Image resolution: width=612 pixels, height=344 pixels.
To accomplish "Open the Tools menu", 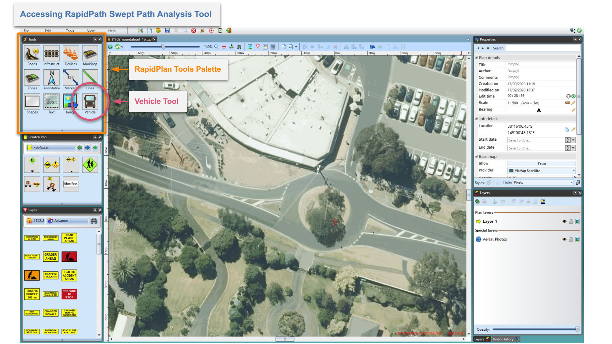I will pos(70,31).
